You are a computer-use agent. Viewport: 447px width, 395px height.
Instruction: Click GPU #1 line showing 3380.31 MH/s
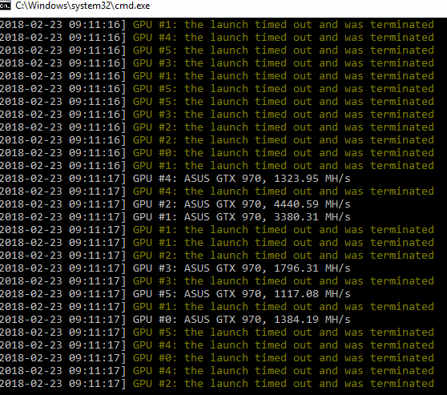[175, 217]
